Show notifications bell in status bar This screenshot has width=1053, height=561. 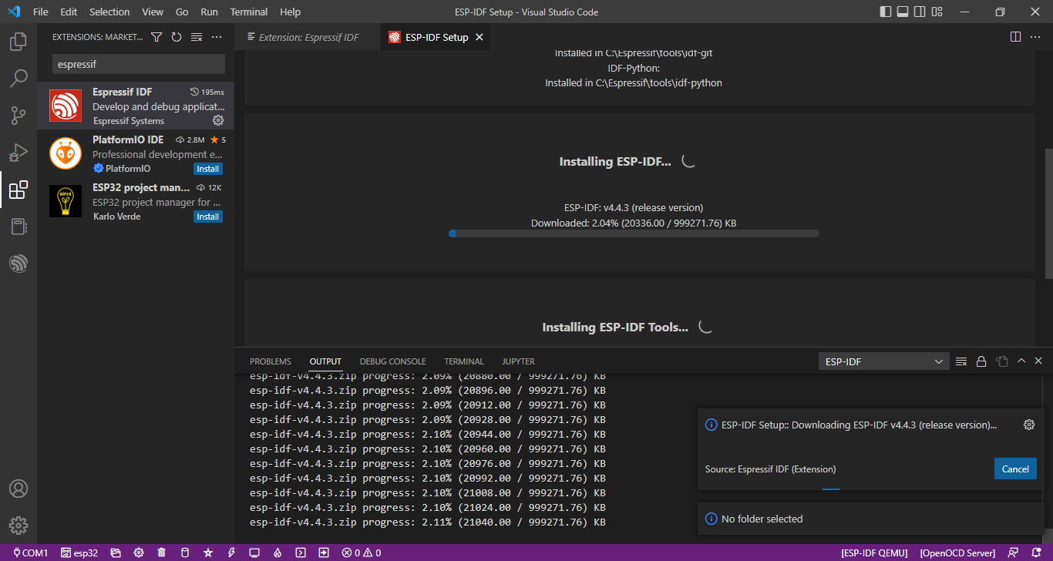pyautogui.click(x=1037, y=553)
